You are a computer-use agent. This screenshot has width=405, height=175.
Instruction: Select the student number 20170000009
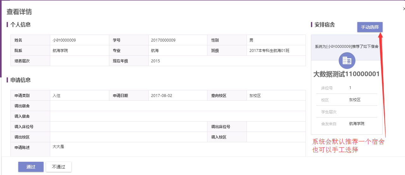(163, 40)
